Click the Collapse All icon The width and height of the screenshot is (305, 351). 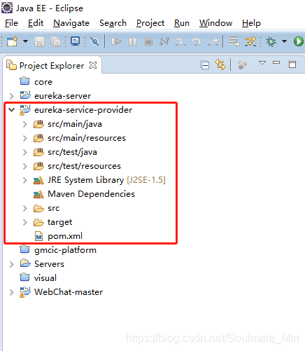204,65
